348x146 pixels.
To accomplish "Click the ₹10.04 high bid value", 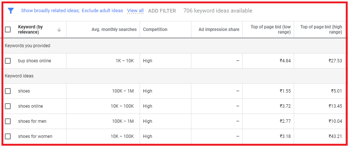I will [x=335, y=121].
